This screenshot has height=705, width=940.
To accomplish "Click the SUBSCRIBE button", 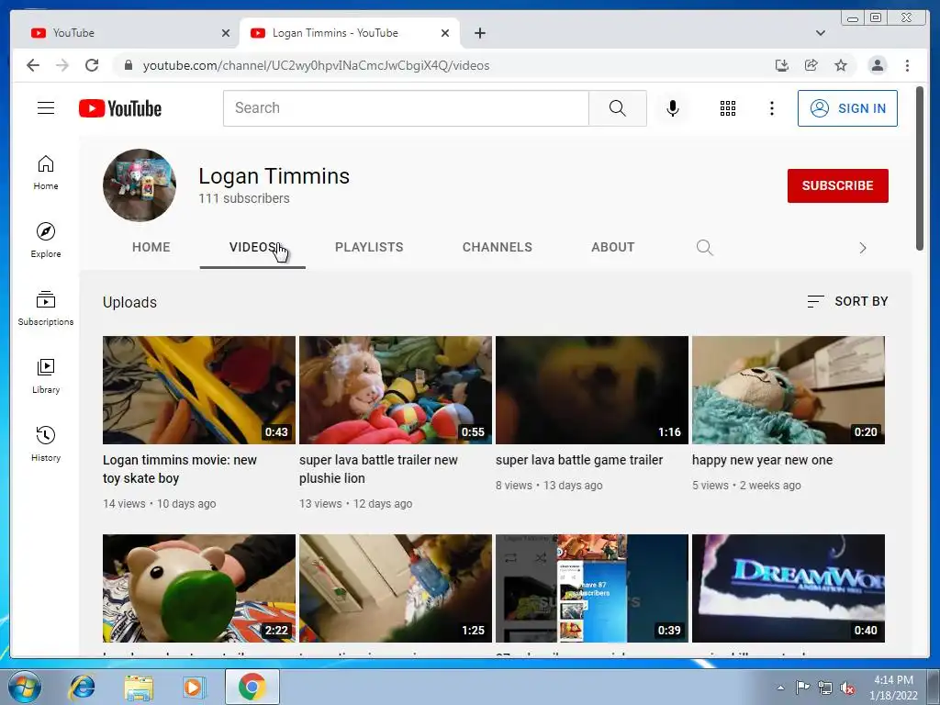I will point(837,185).
